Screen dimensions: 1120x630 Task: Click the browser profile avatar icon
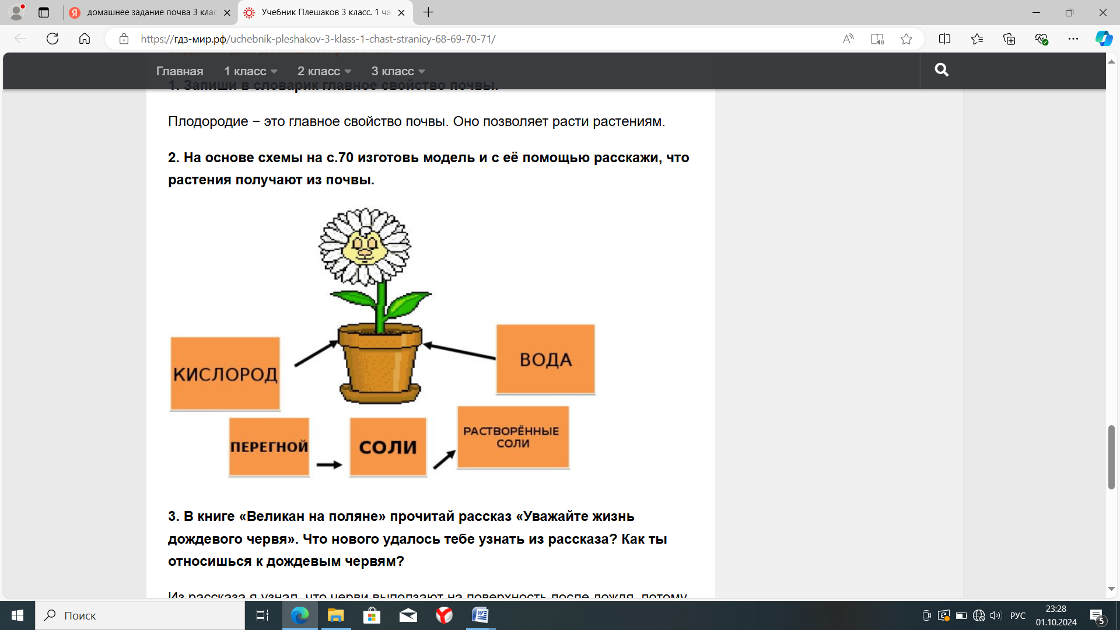17,12
